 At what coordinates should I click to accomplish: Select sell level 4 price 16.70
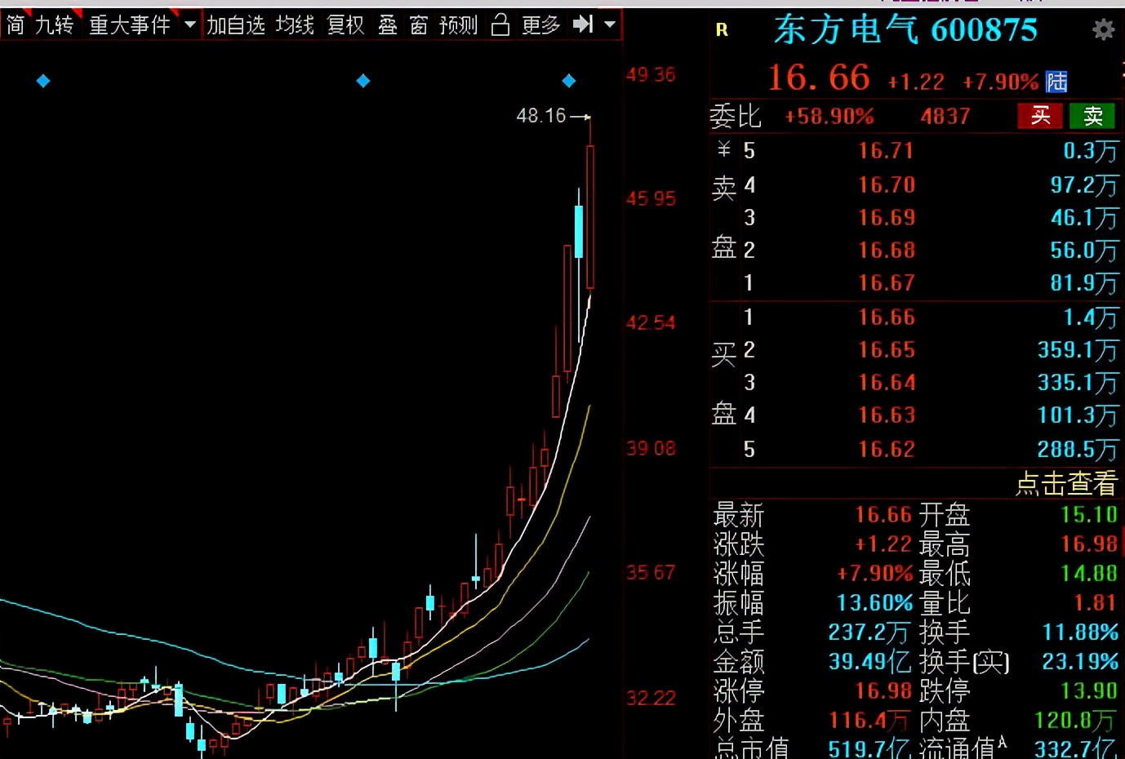[x=887, y=185]
